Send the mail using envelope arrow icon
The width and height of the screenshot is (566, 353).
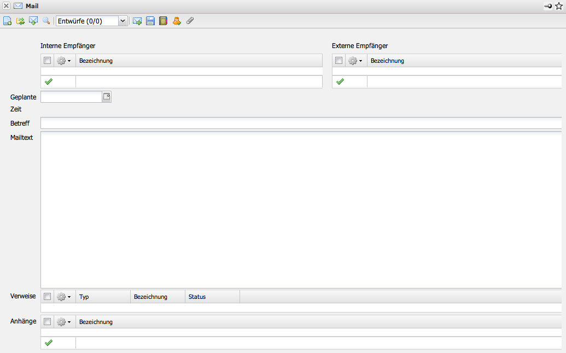[x=137, y=21]
